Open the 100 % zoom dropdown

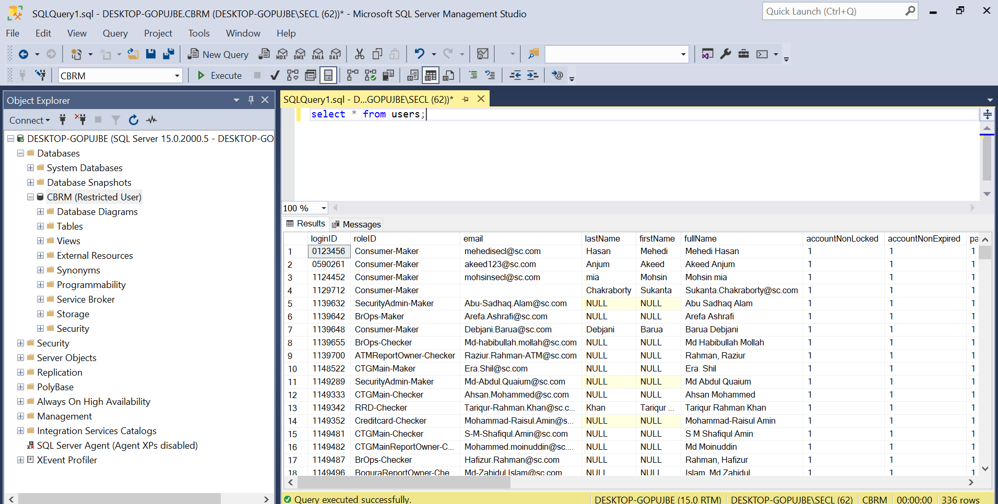[x=324, y=208]
